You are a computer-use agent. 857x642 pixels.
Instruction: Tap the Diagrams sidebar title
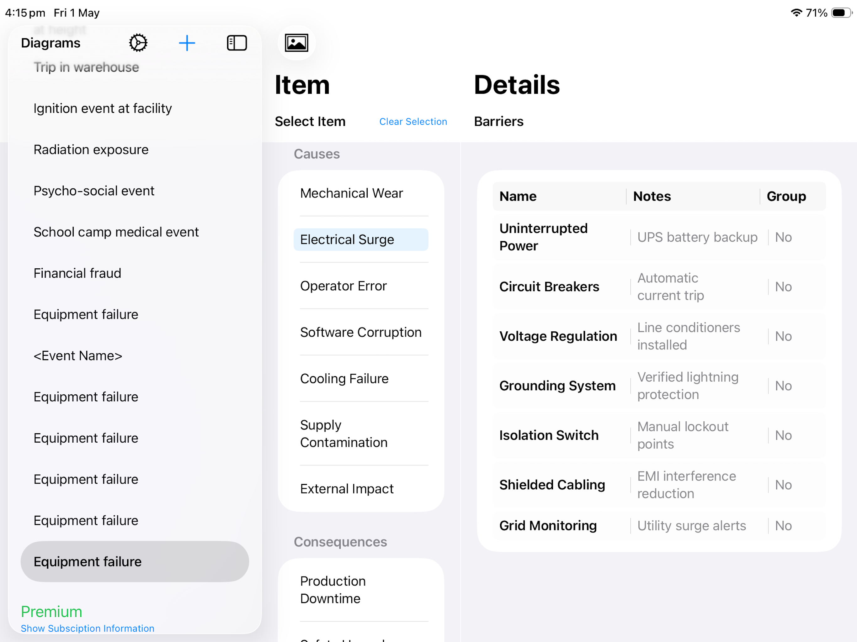pos(51,43)
